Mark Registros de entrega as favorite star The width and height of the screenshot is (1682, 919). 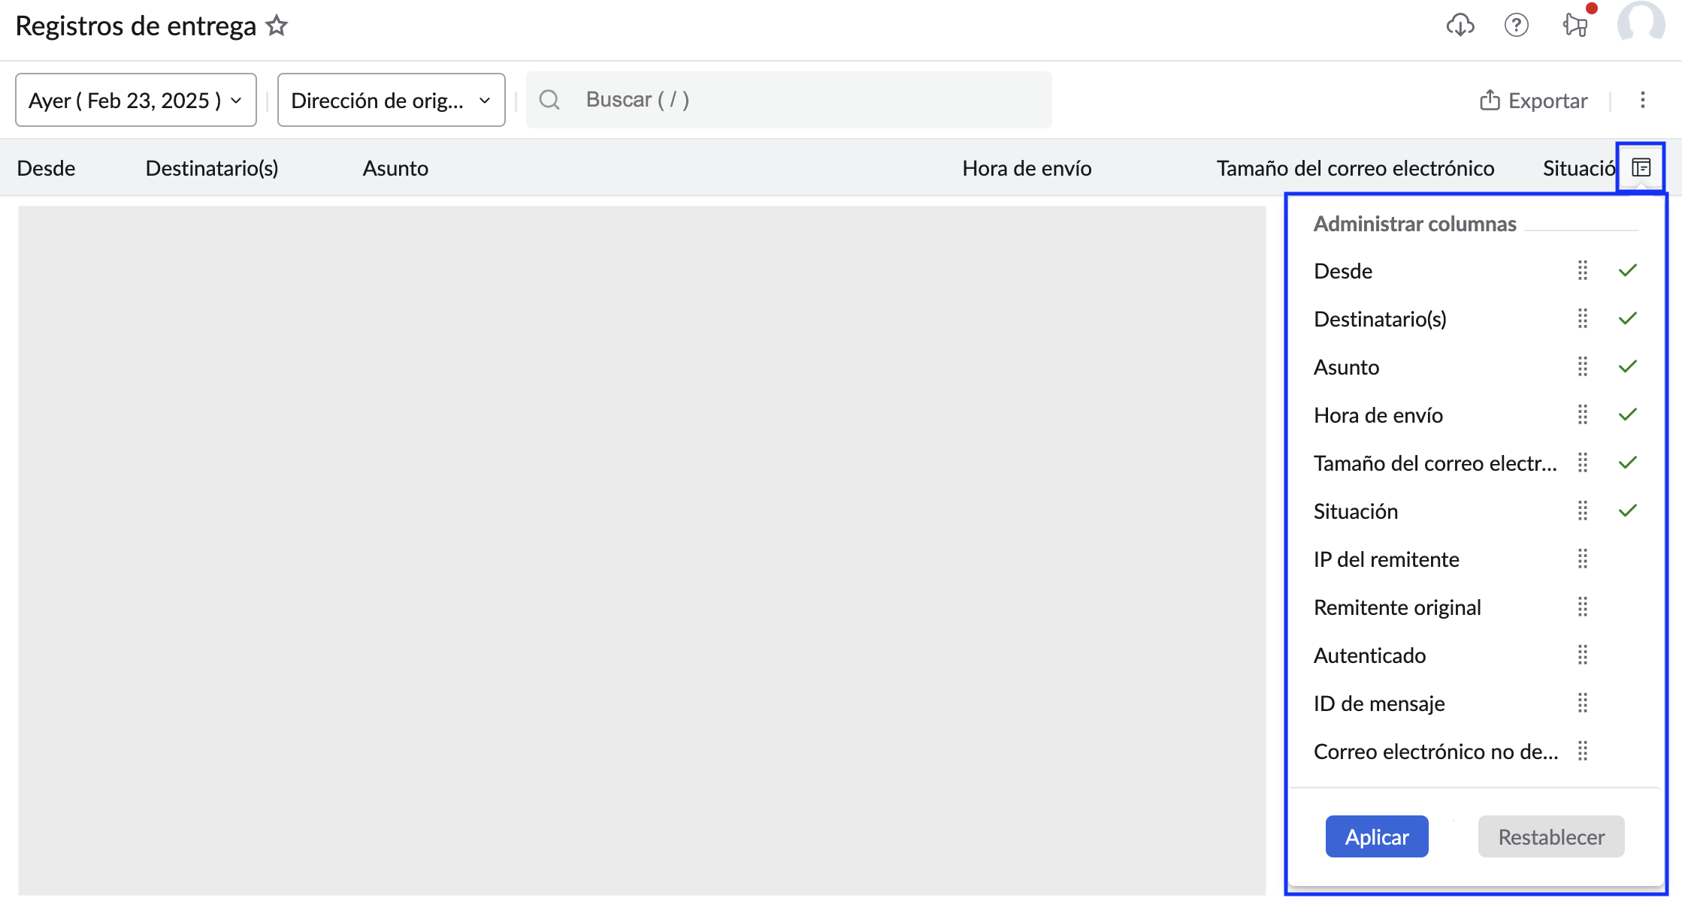coord(277,26)
